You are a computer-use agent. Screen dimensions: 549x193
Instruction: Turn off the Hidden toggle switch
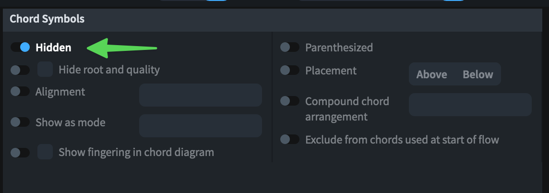pyautogui.click(x=20, y=47)
